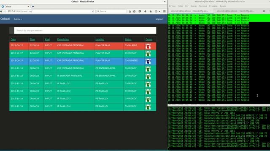Open the Archivo menu in top terminal

172,6
